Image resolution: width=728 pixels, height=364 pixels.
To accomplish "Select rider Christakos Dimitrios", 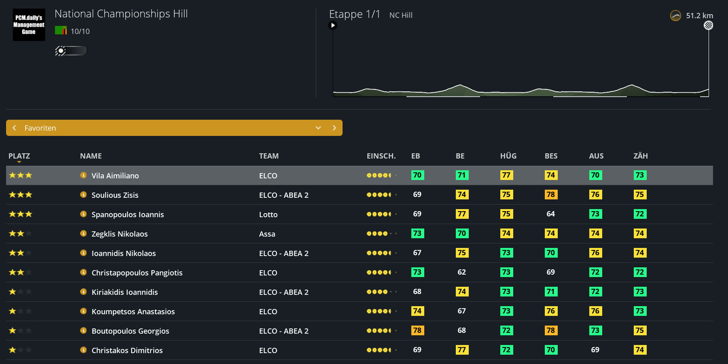I will coord(127,350).
